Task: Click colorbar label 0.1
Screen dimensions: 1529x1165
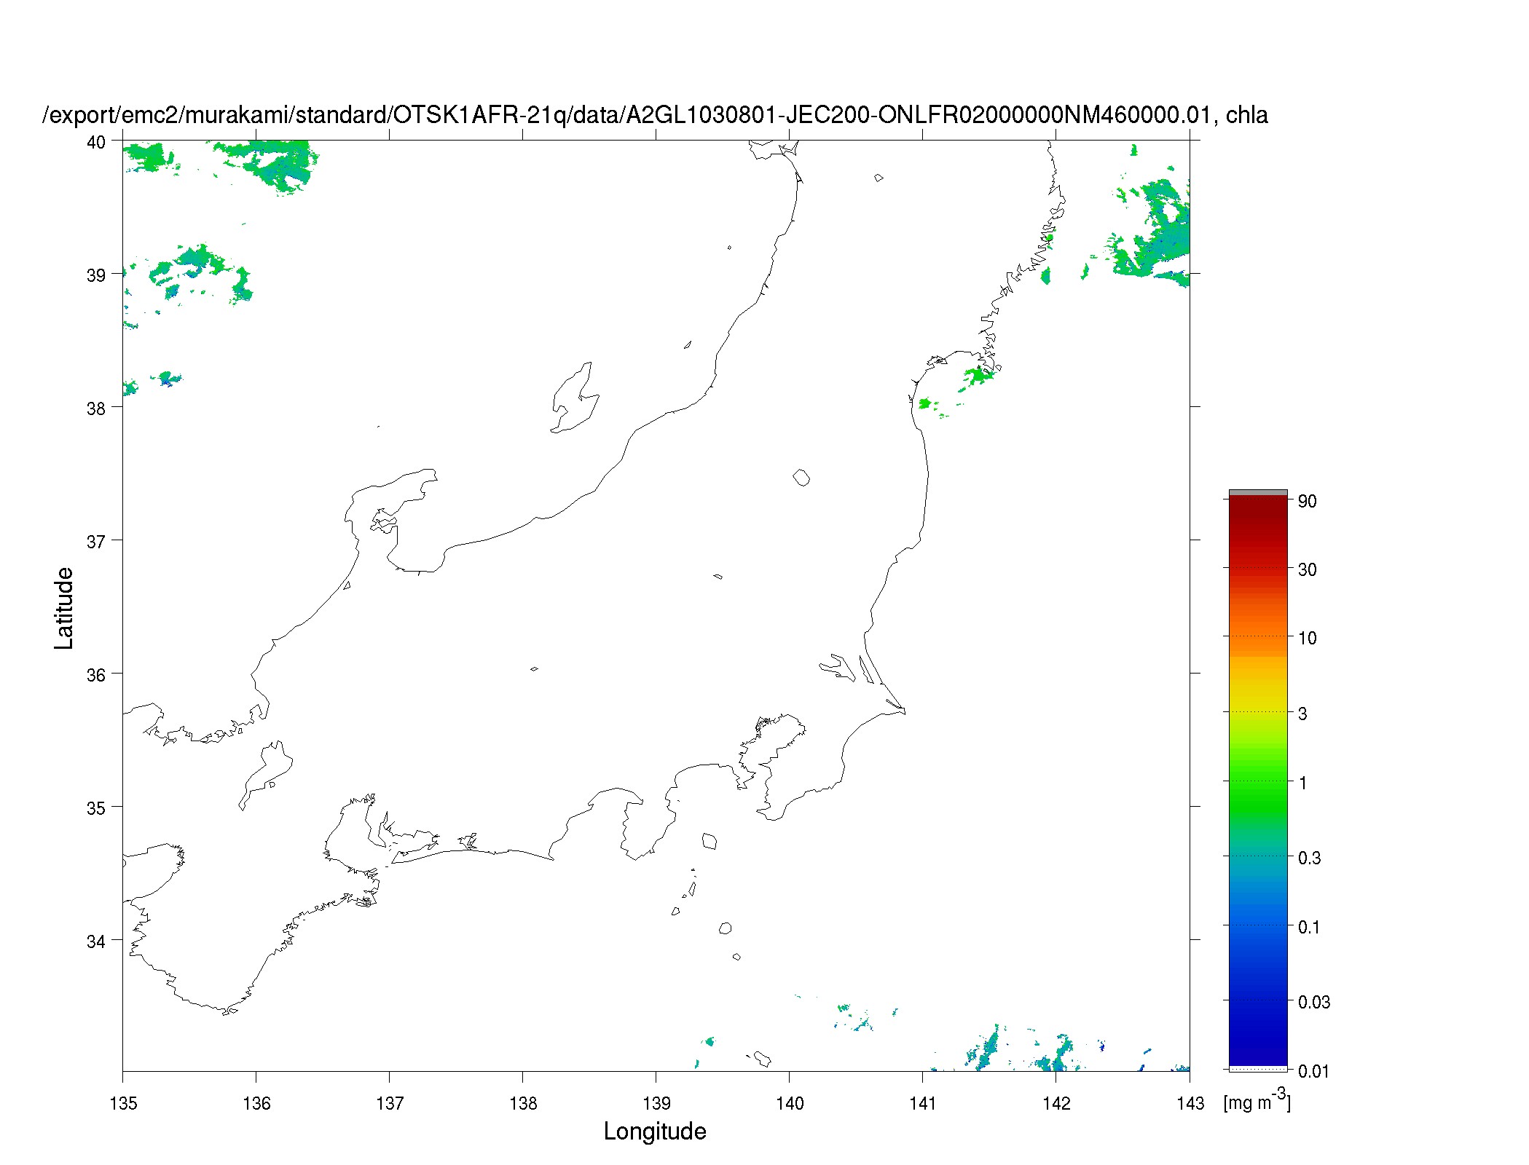Action: tap(1309, 927)
